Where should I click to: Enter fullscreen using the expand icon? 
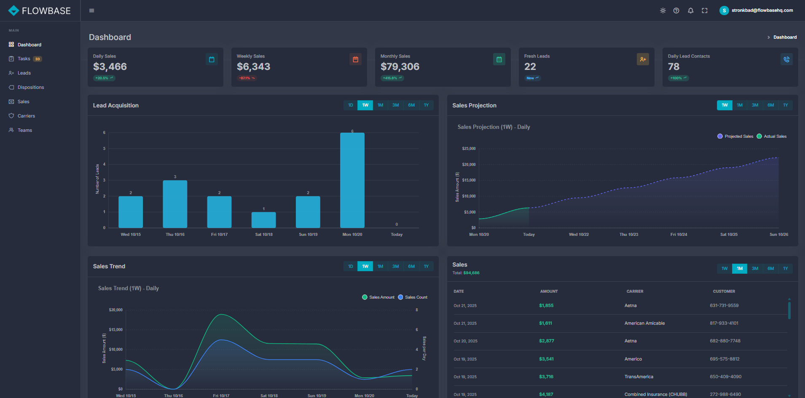(x=705, y=10)
